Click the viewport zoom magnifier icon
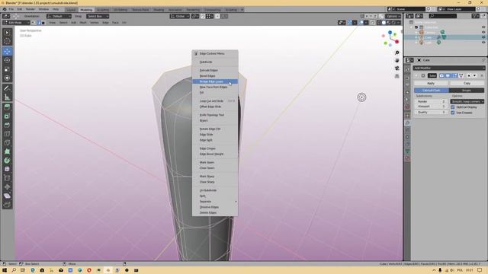The height and width of the screenshot is (274, 488). pyautogui.click(x=396, y=53)
